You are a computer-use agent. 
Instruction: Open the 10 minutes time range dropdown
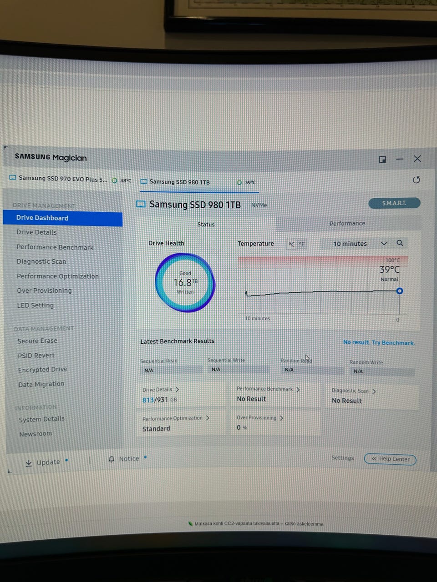(x=360, y=244)
